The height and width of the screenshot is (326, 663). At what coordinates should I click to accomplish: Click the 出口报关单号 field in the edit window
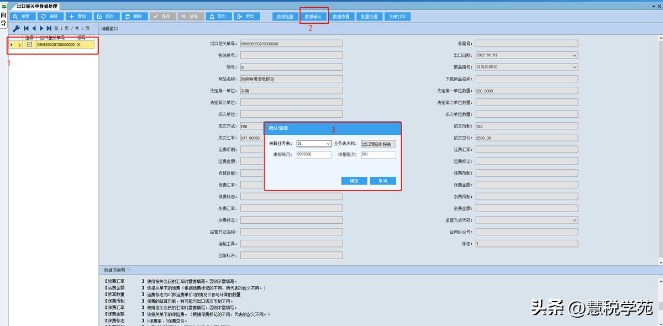point(291,44)
